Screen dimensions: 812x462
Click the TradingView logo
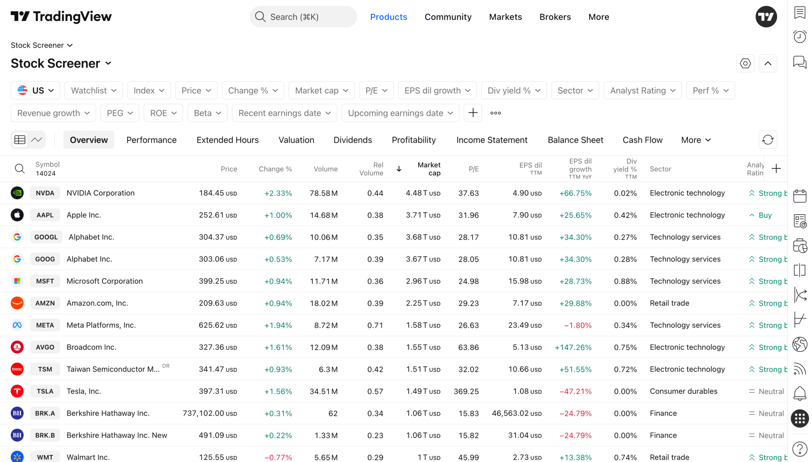tap(61, 16)
